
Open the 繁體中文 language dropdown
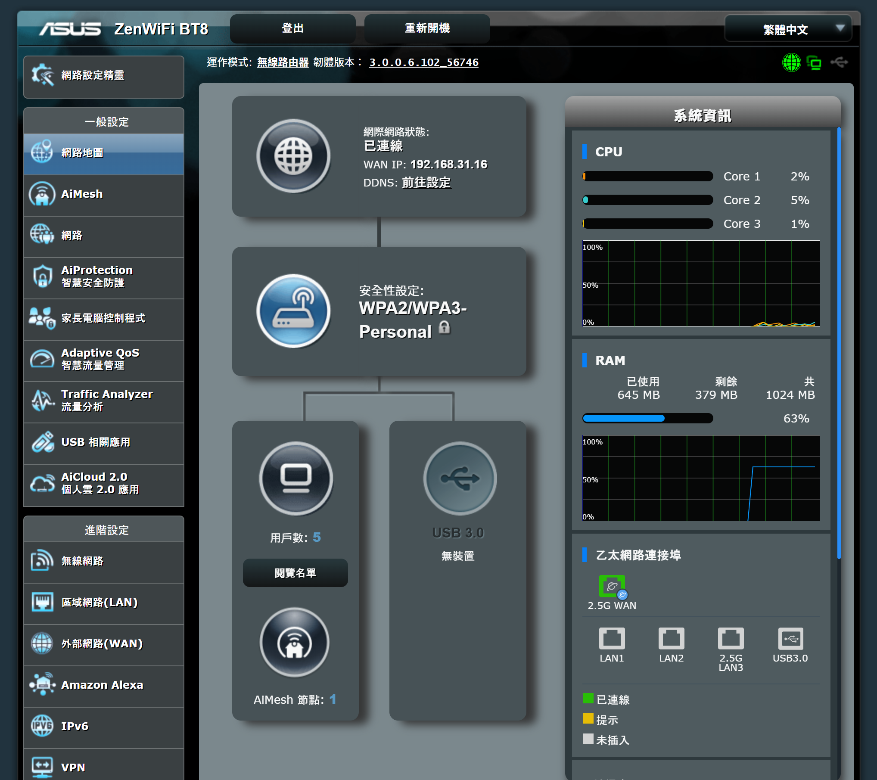787,29
